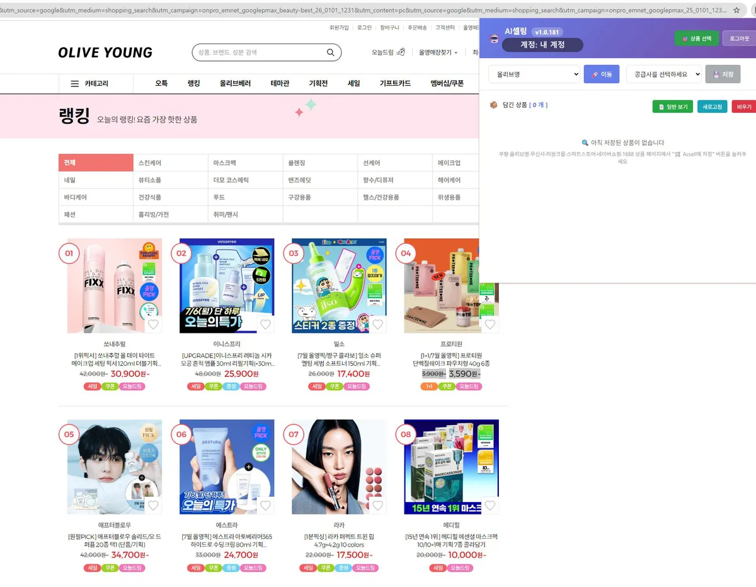
Task: Open the 일소 product thumbnail
Action: 339,286
